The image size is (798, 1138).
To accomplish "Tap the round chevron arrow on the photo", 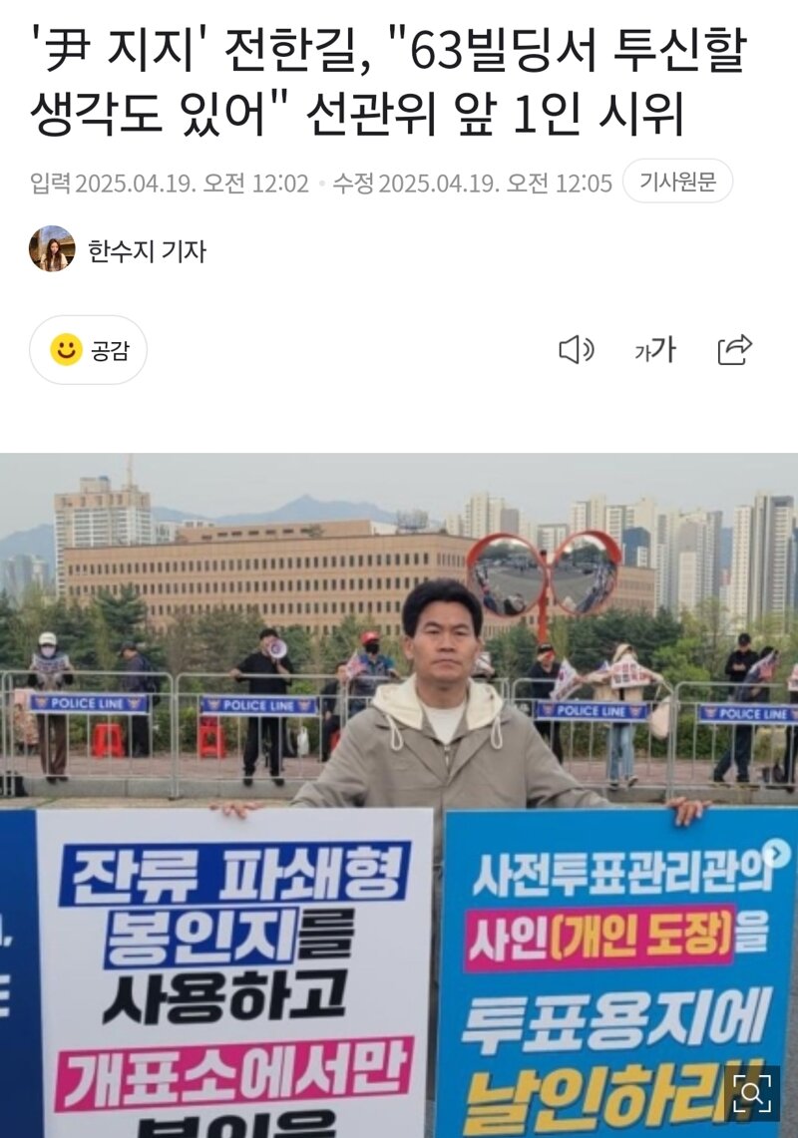I will 775,853.
